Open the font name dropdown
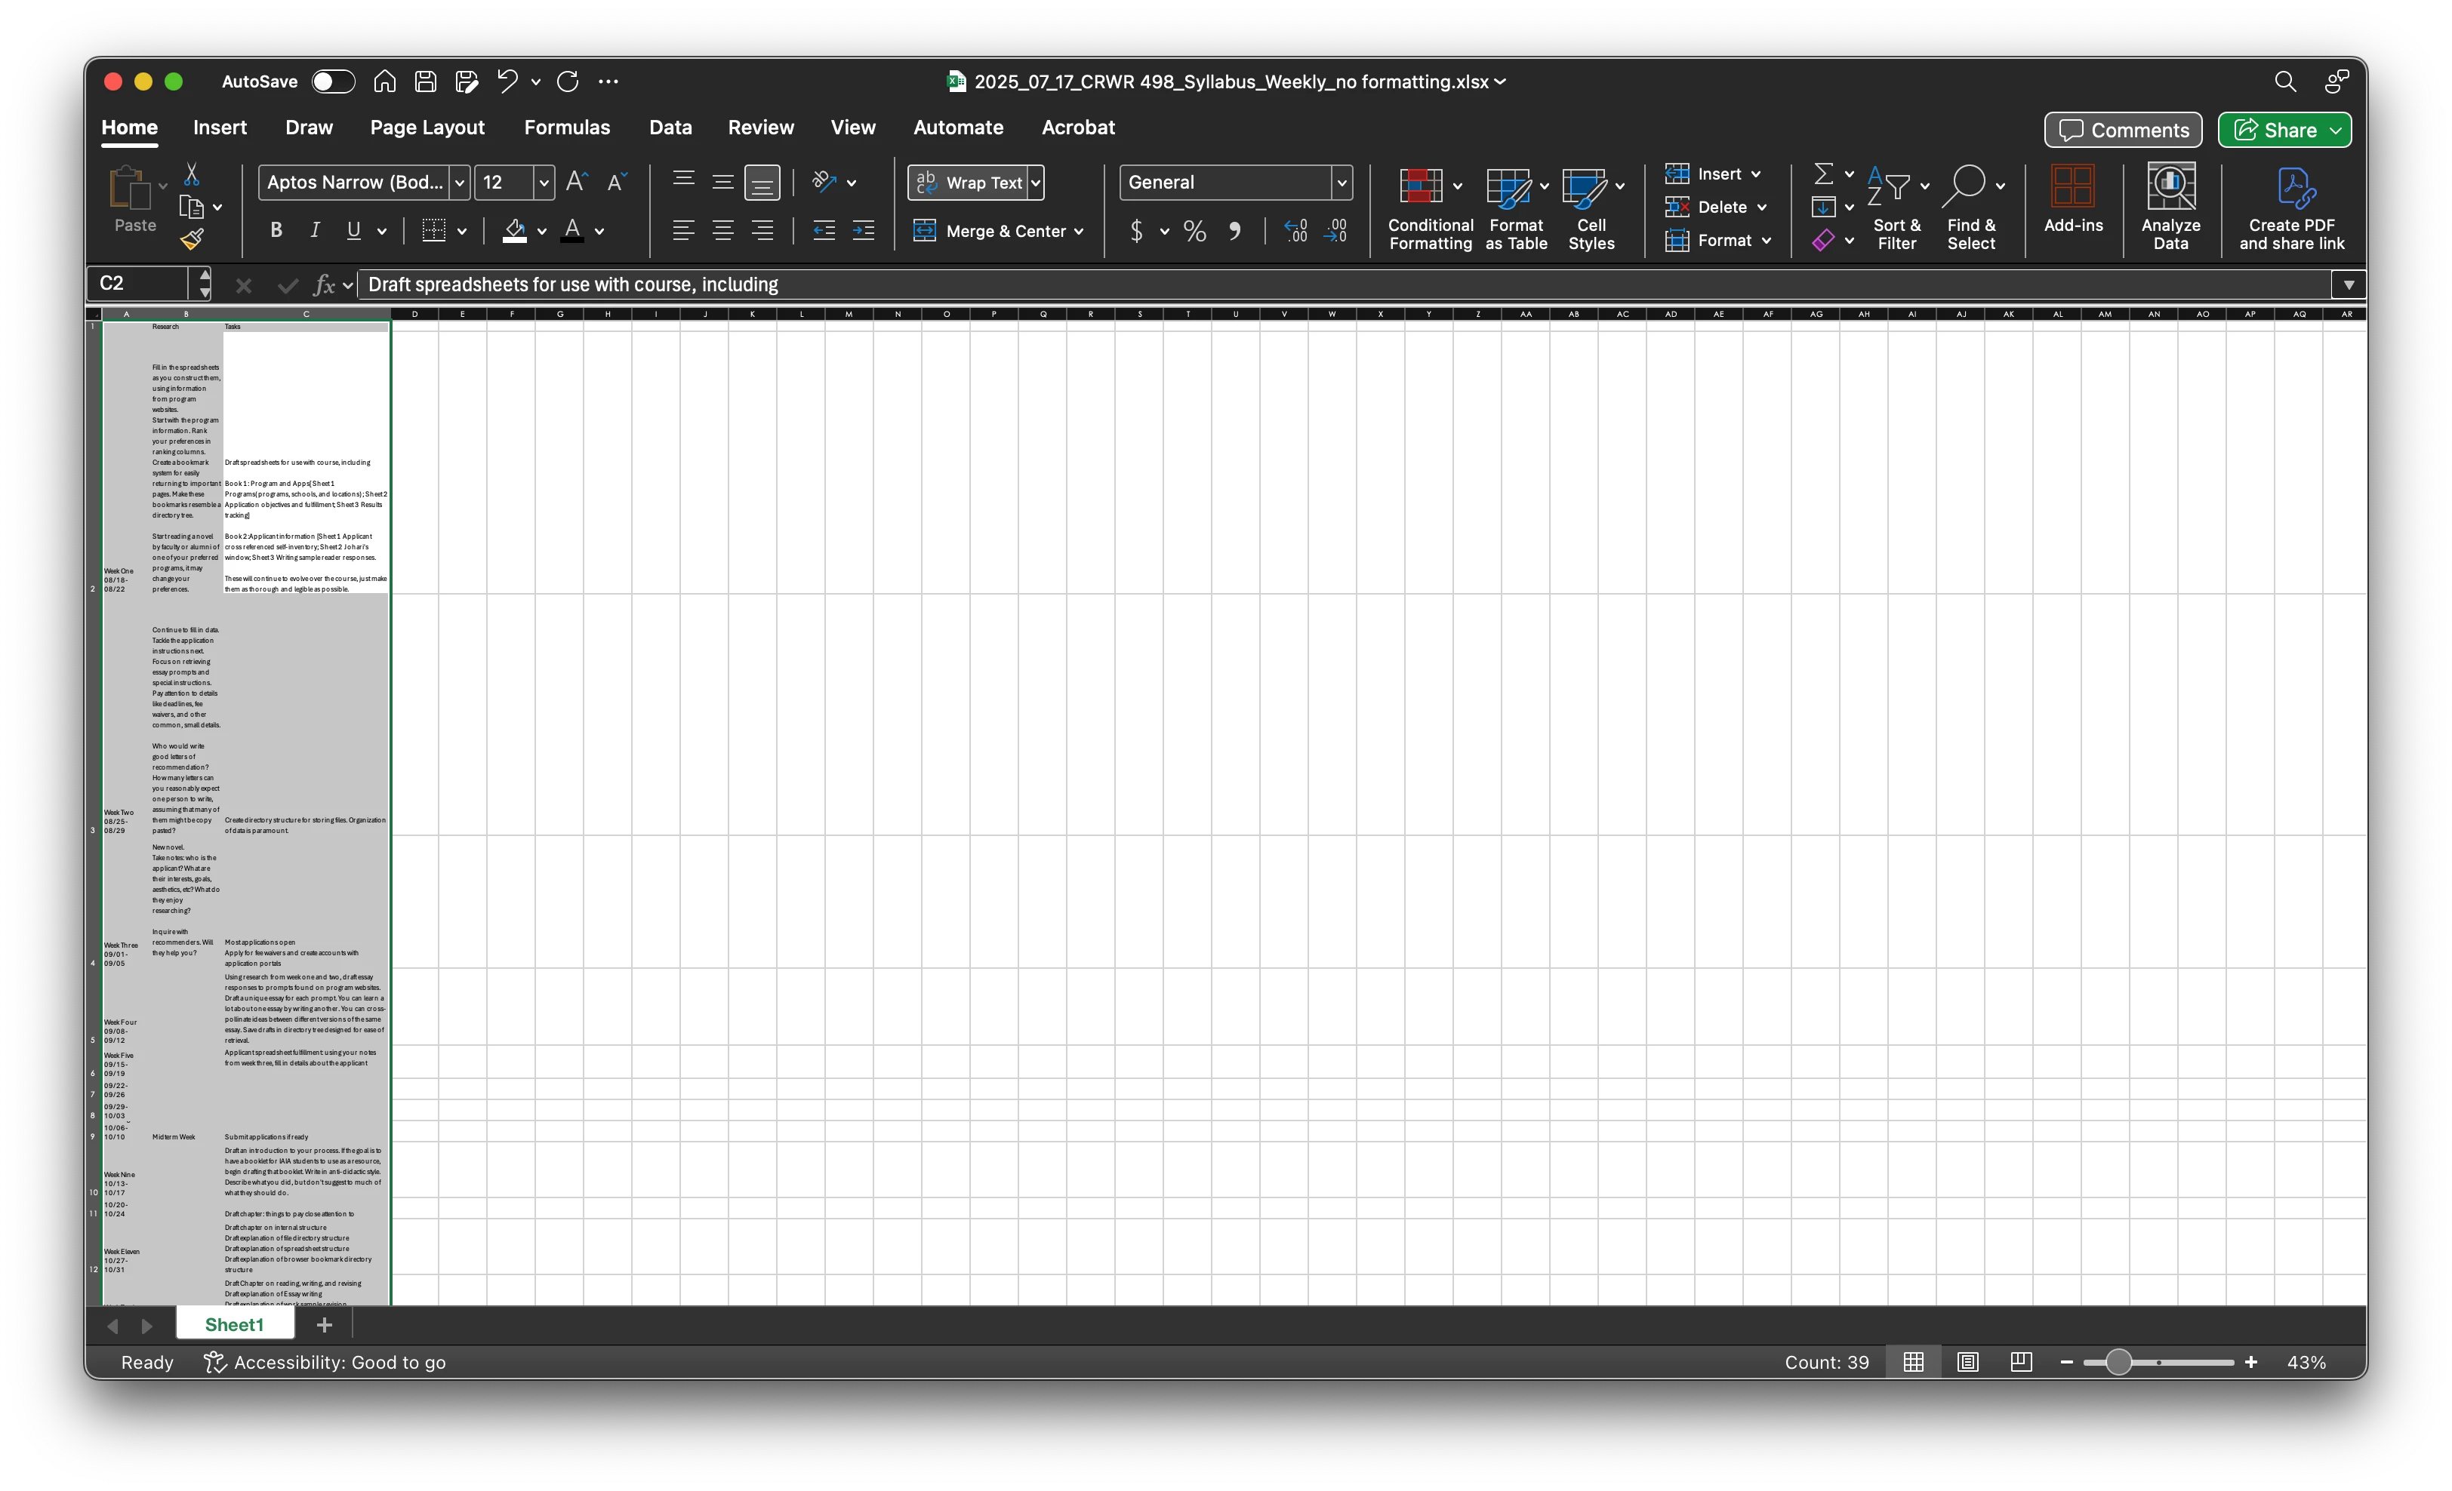The image size is (2452, 1491). click(459, 182)
